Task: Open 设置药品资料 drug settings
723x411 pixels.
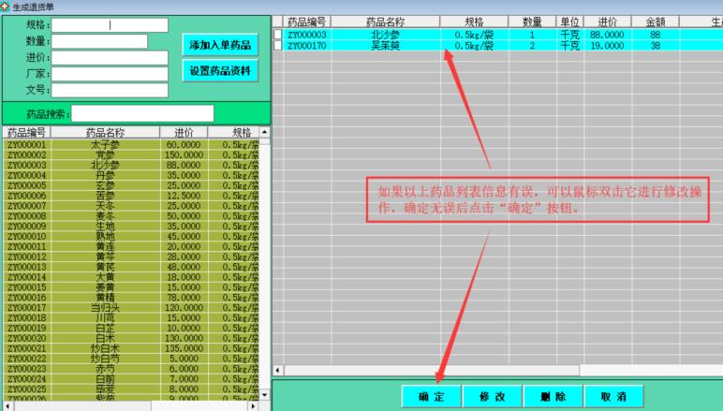Action: click(x=220, y=70)
